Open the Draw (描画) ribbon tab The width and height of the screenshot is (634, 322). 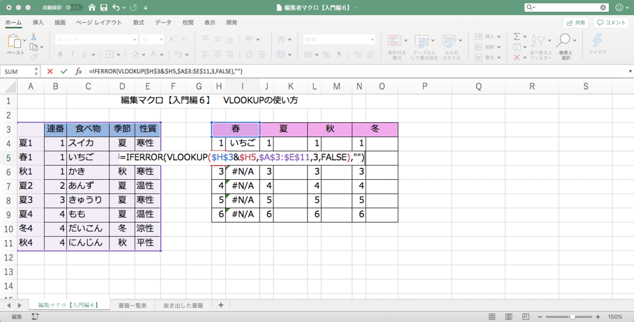pos(60,23)
